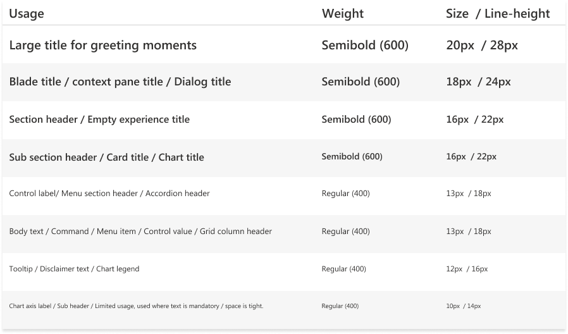
Task: Click the 'Body text / Command / Menu item' text
Action: coord(140,232)
